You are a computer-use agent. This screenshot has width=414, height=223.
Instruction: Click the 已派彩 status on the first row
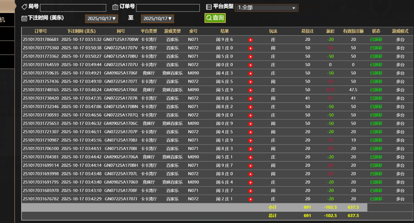[376, 40]
